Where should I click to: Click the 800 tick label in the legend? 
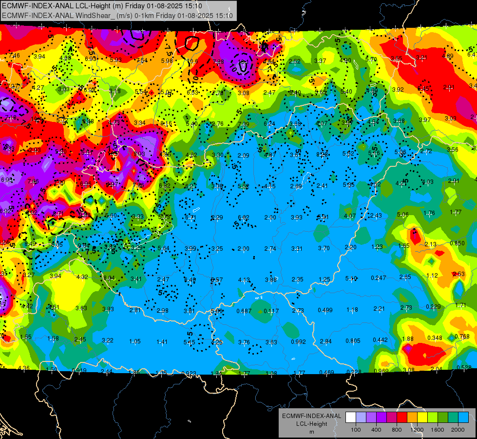(397, 430)
